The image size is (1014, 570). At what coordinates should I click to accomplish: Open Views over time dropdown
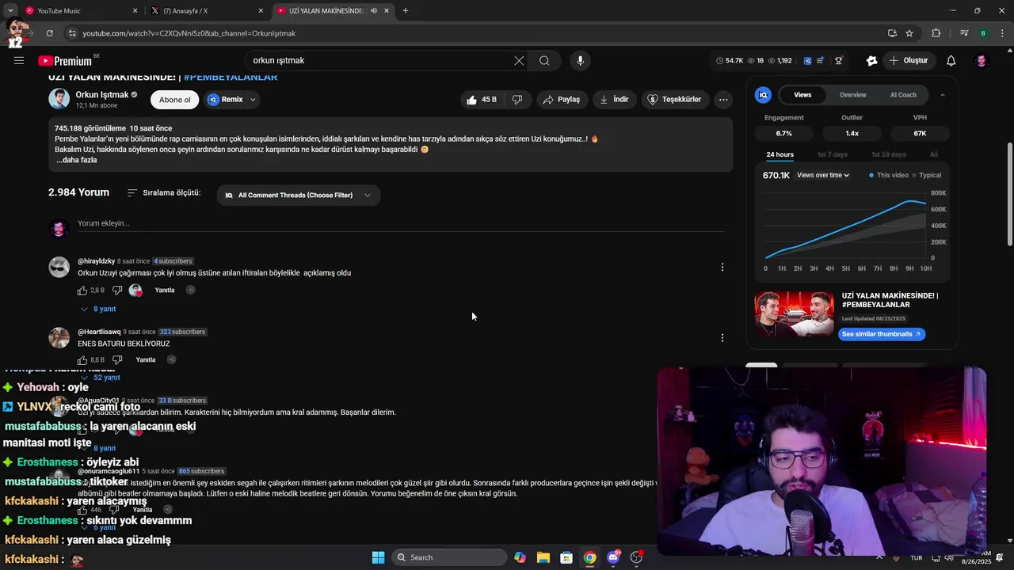click(x=823, y=175)
